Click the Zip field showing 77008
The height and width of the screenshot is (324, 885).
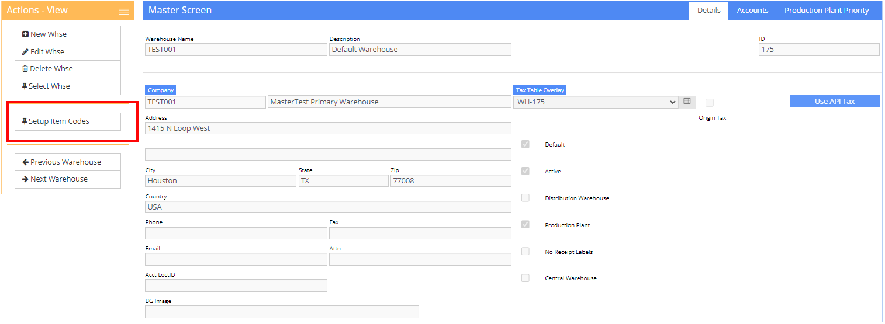[x=451, y=181]
